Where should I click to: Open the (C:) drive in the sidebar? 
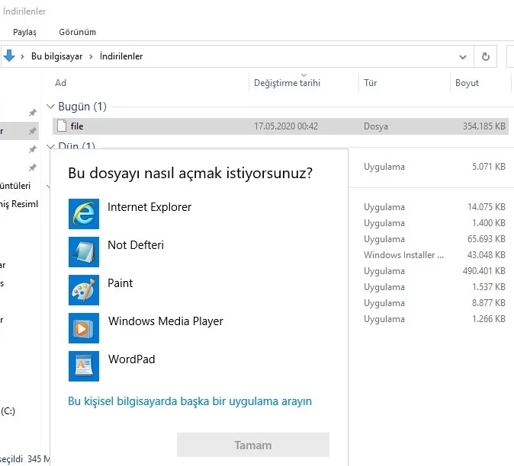tap(8, 411)
